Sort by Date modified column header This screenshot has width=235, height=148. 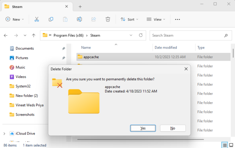pyautogui.click(x=166, y=48)
